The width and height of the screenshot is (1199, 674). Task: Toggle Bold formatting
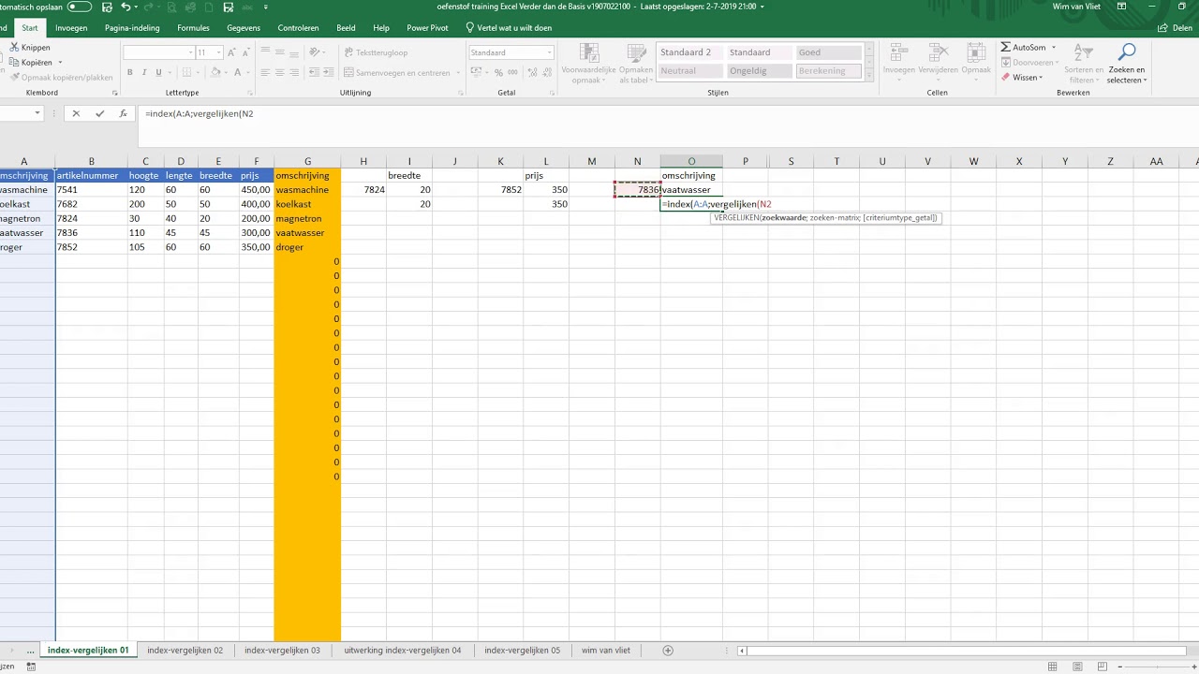130,72
